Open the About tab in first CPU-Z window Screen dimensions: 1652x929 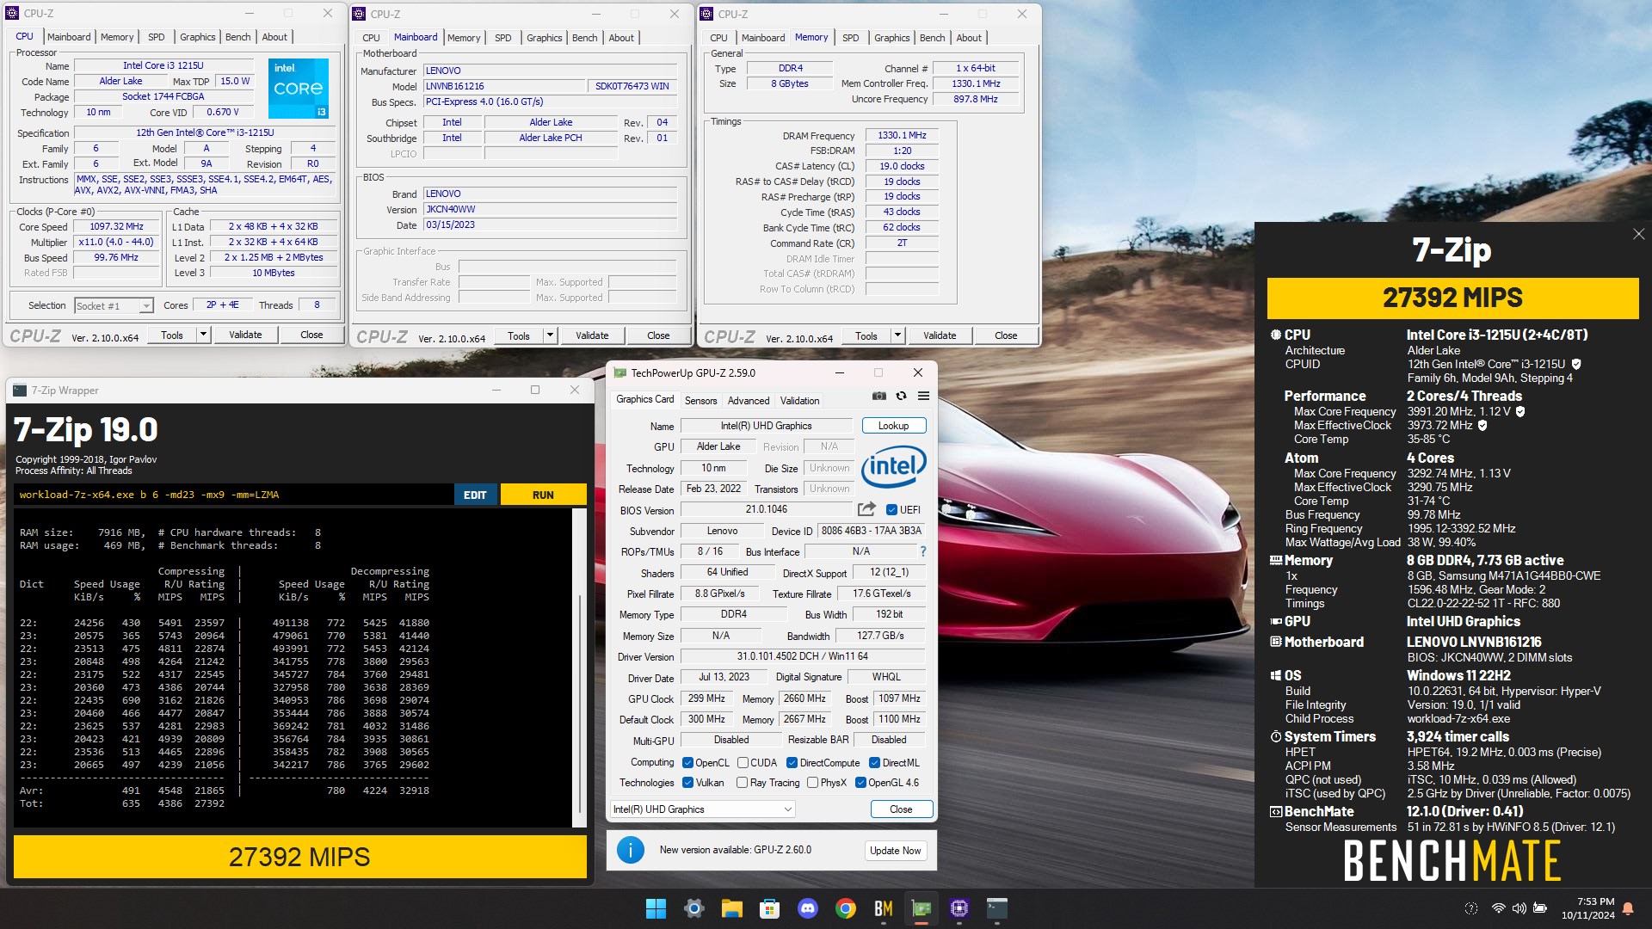pyautogui.click(x=274, y=37)
